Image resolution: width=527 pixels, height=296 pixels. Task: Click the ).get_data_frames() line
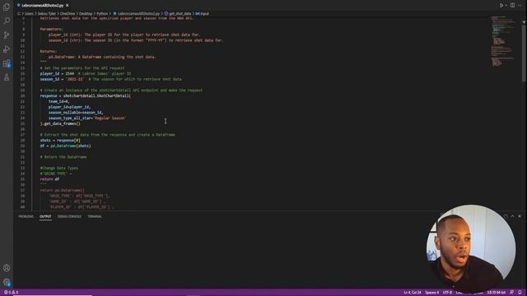[x=60, y=123]
